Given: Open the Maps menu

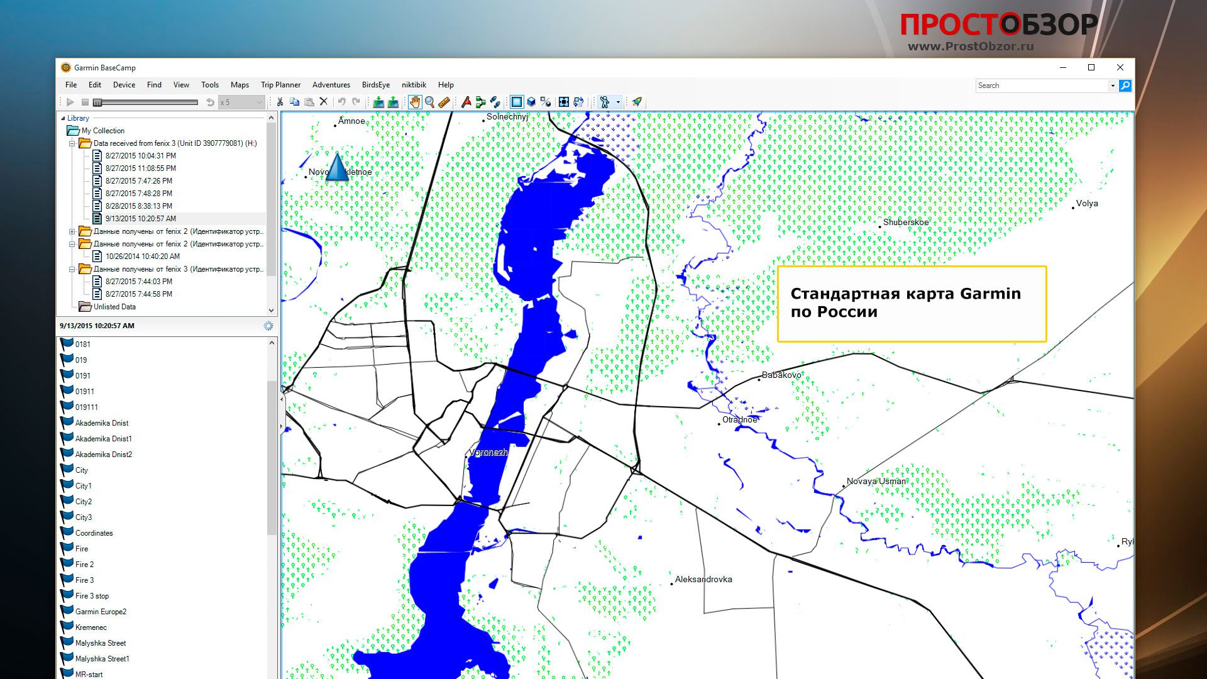Looking at the screenshot, I should click(240, 85).
